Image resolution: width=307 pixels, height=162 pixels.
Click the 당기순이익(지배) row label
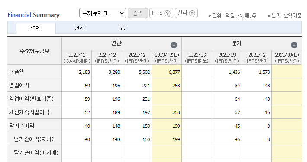pos(34,139)
